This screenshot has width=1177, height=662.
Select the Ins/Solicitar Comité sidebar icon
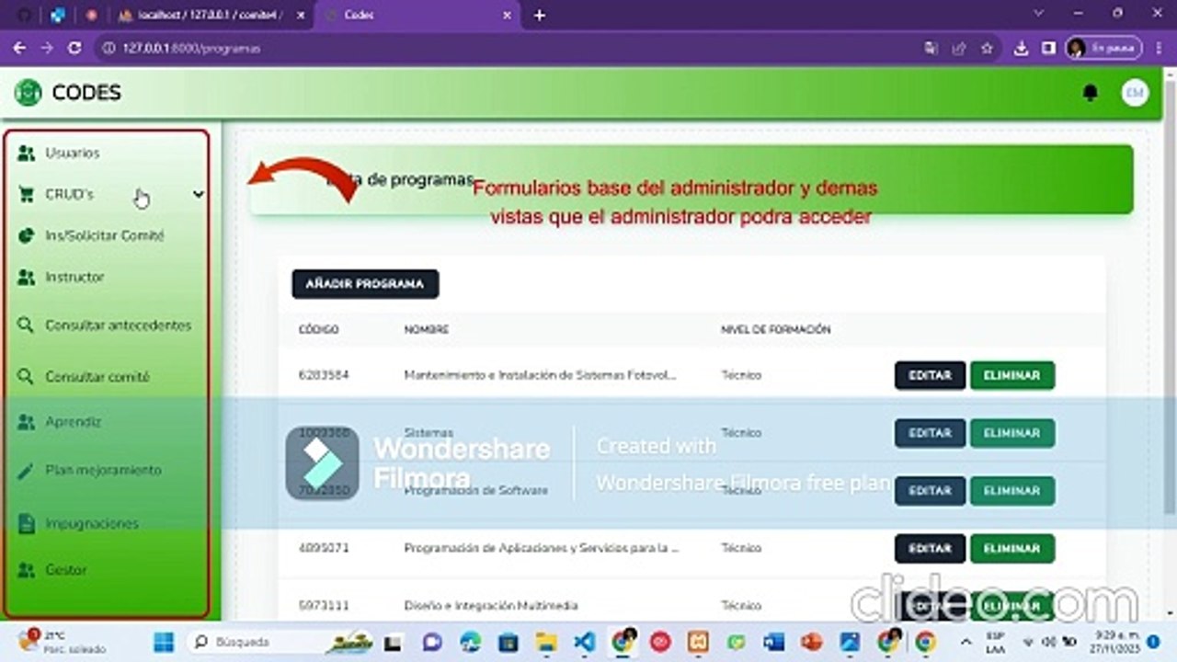[x=26, y=235]
